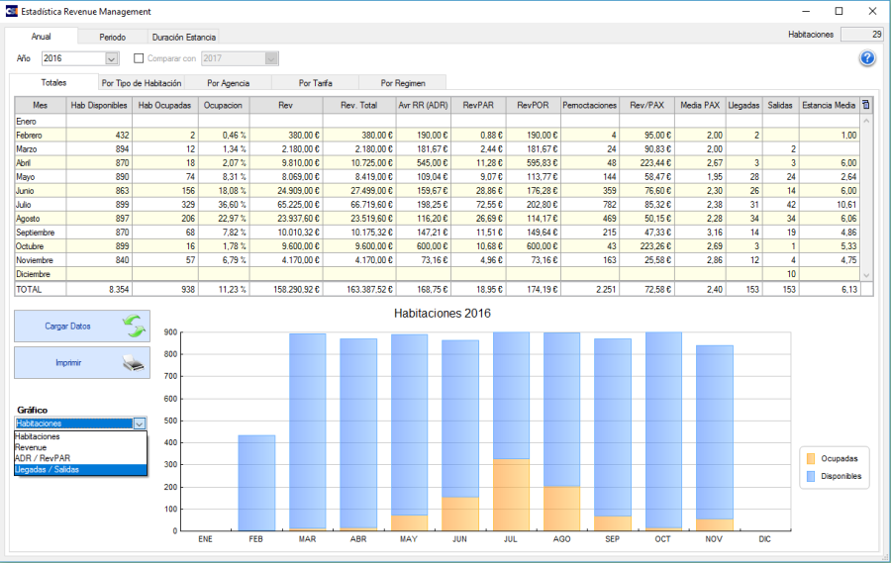Choose Llegadas / Salidas chart option
Image resolution: width=891 pixels, height=563 pixels.
coord(80,469)
